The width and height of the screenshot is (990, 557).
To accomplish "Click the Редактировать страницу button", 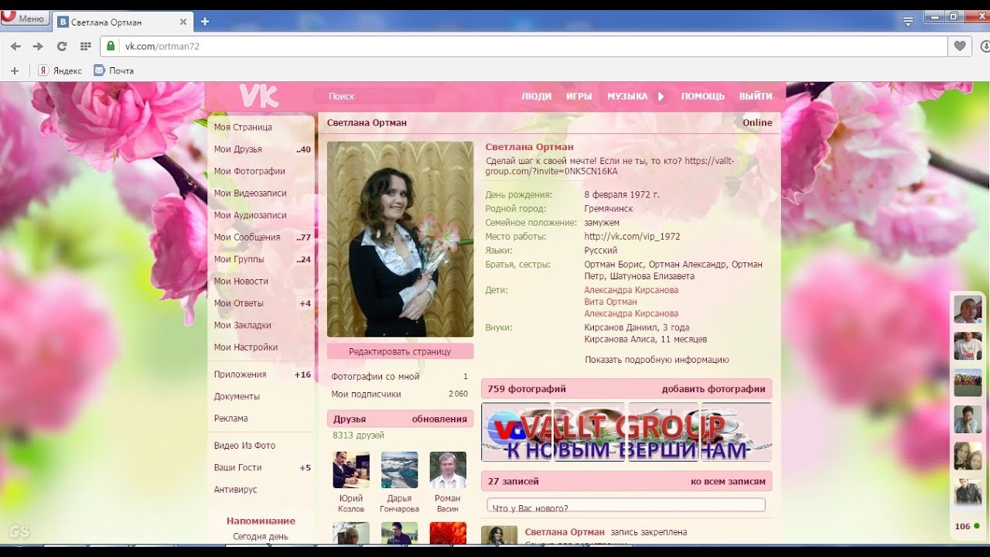I will (x=400, y=351).
